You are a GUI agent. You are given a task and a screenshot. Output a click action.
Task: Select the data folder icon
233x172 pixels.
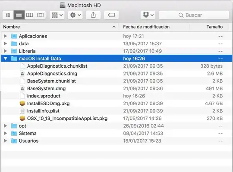click(14, 44)
